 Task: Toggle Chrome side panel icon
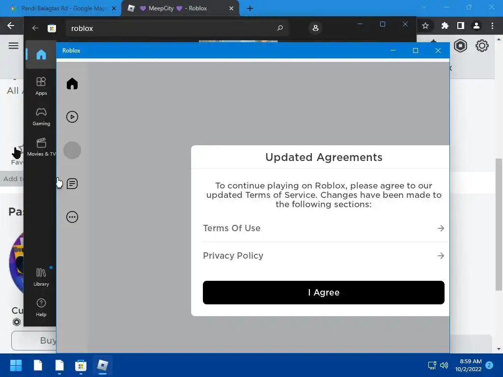(x=461, y=26)
